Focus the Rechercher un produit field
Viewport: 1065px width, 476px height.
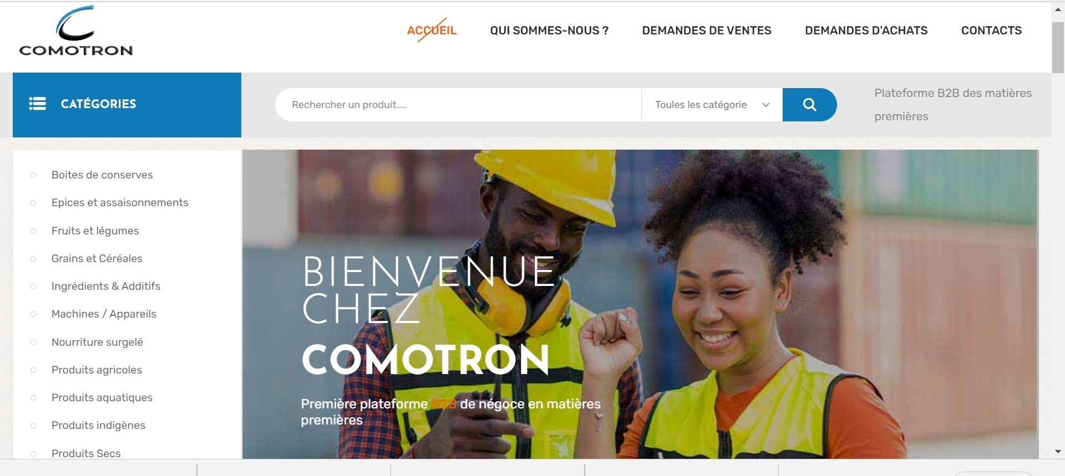click(458, 105)
